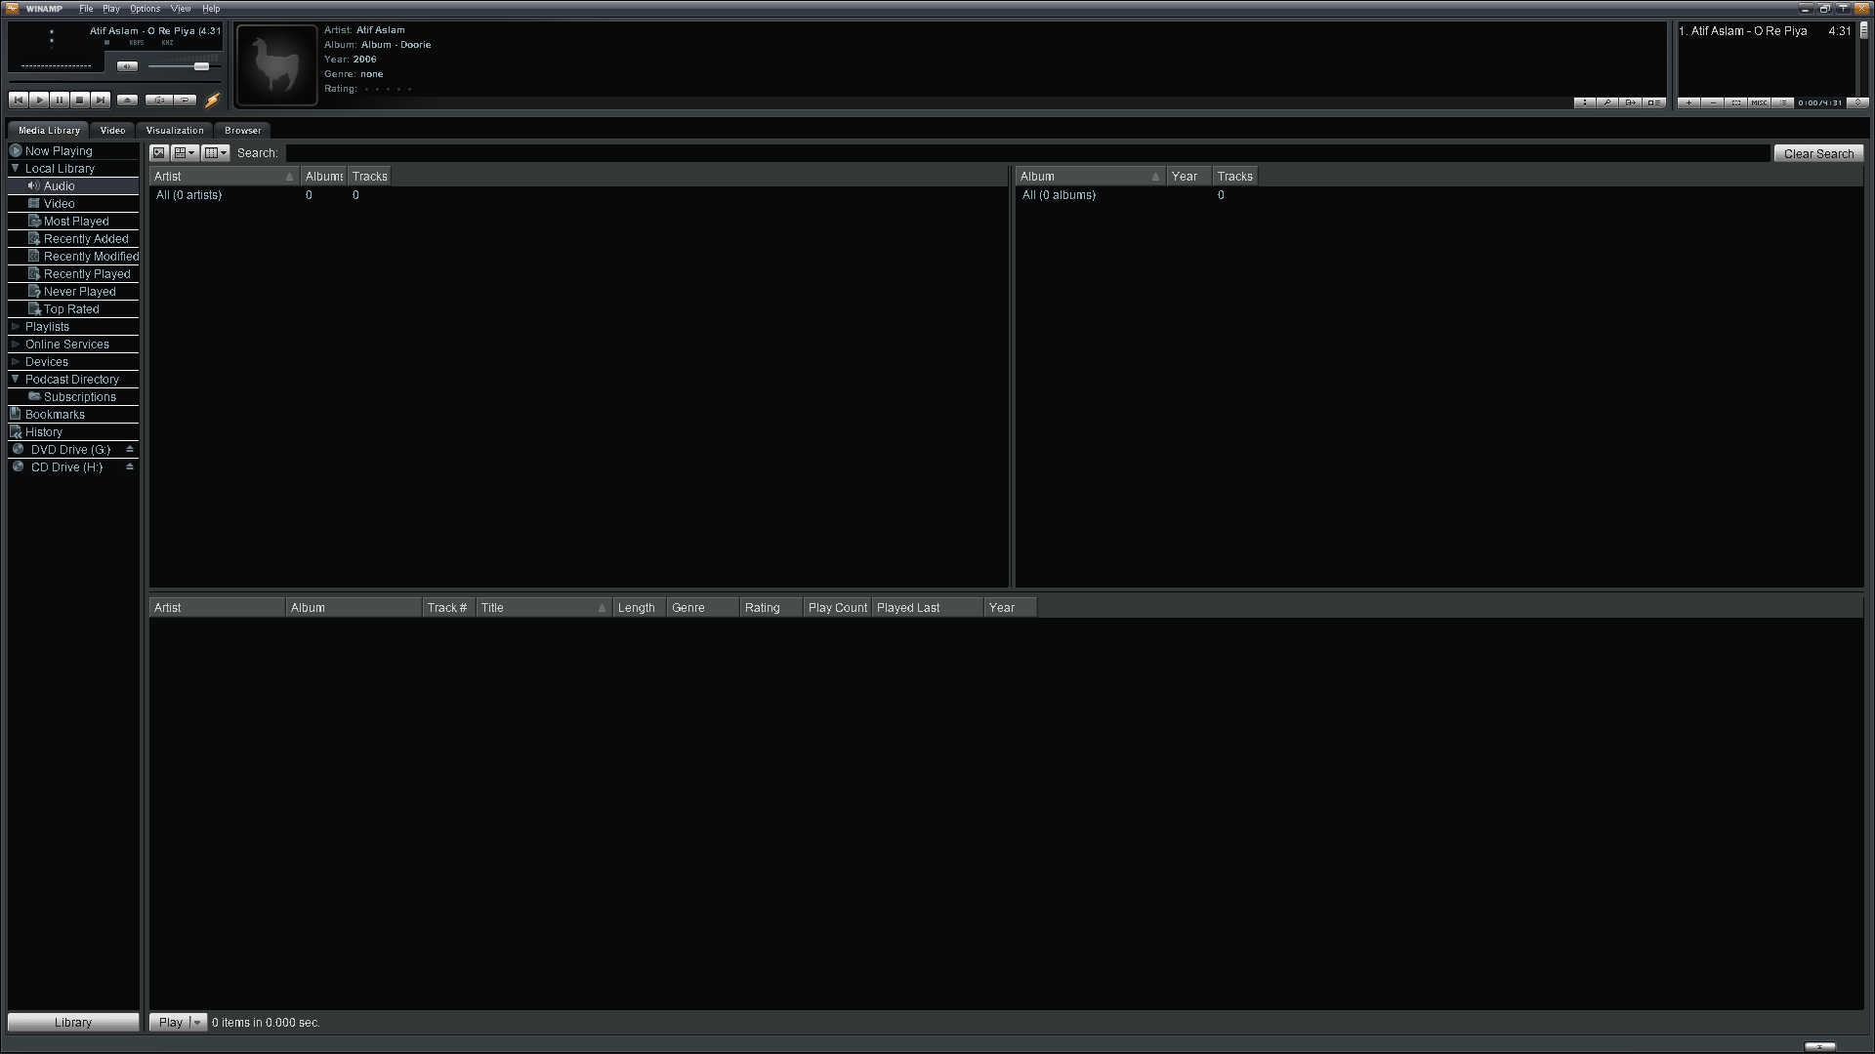The width and height of the screenshot is (1875, 1054).
Task: Open the Most Played view
Action: point(73,222)
